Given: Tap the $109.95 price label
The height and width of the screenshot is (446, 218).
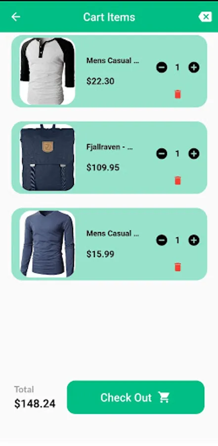Looking at the screenshot, I should pos(103,167).
